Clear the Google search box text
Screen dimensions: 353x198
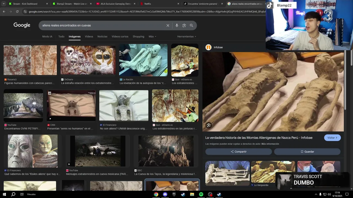[168, 26]
